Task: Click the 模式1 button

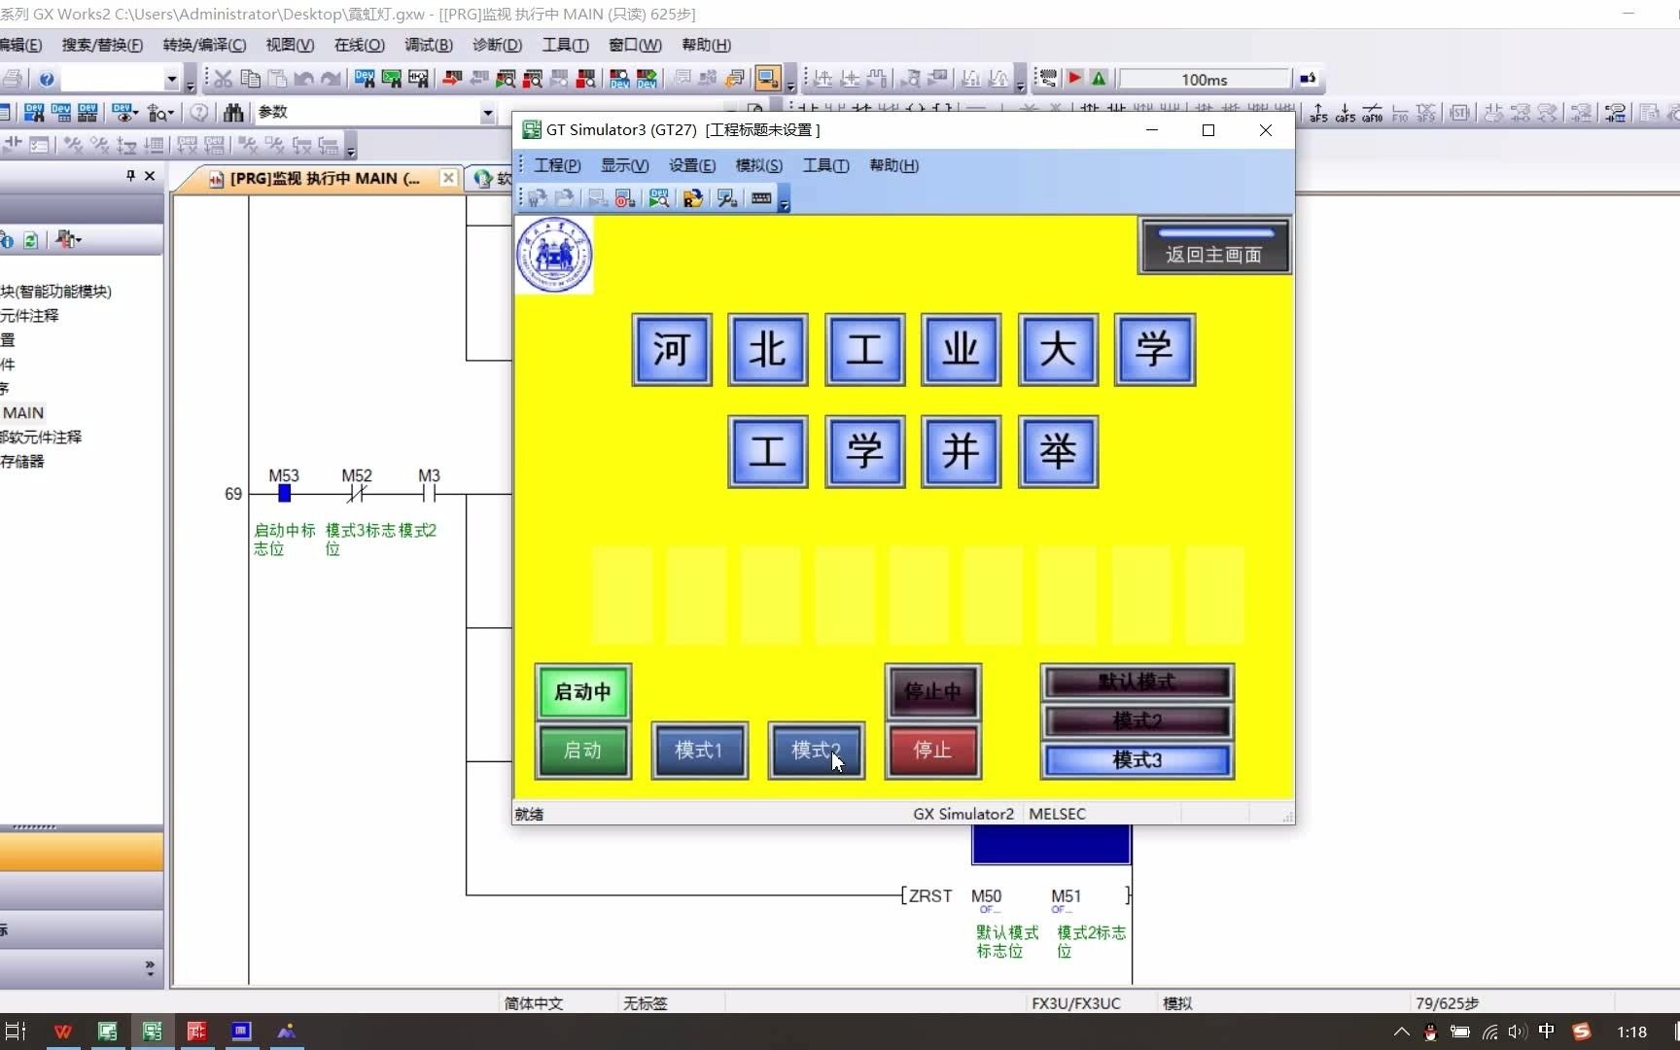Action: [x=700, y=751]
